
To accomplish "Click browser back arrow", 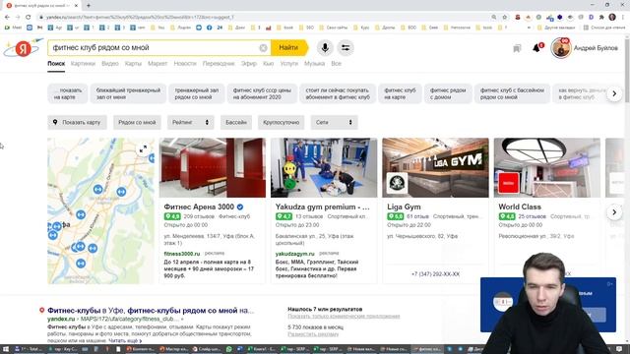I will (x=7, y=18).
